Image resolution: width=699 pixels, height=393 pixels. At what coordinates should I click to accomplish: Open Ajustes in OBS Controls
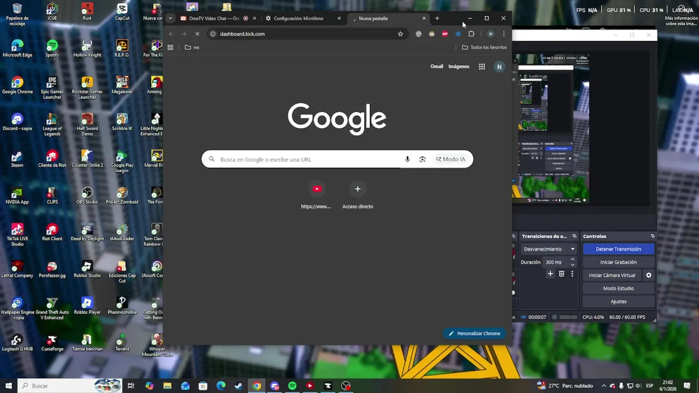coord(618,301)
